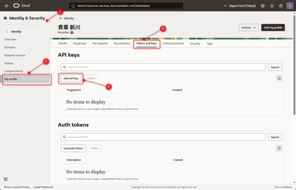This screenshot has width=296, height=190.
Task: Open the hamburger navigation menu
Action: (x=6, y=6)
